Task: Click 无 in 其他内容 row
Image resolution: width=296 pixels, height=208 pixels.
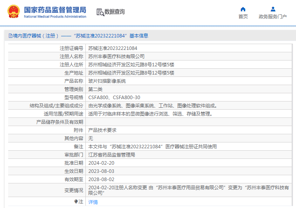Action: [90, 138]
